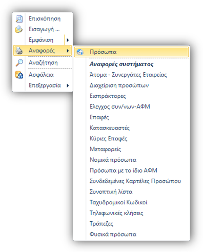
Task: Click the Εισαγωγή envelope icon
Action: (x=19, y=29)
